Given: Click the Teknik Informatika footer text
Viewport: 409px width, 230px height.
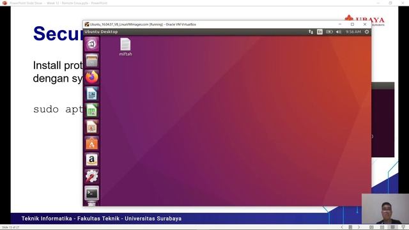Looking at the screenshot, I should [x=102, y=218].
